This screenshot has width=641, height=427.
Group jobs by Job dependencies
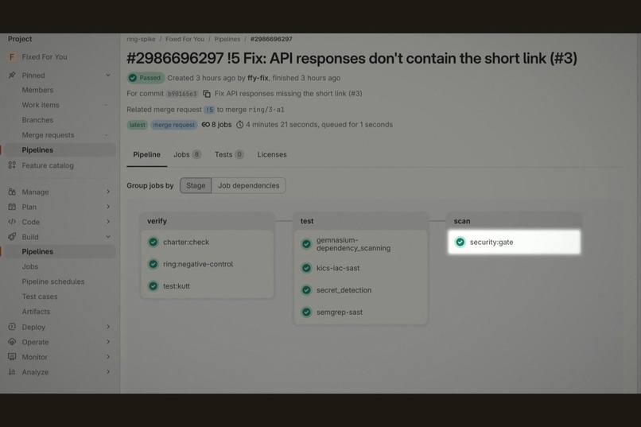(x=249, y=185)
